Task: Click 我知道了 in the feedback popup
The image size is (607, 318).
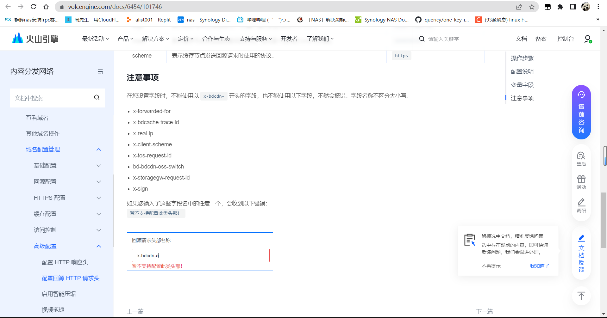Action: pyautogui.click(x=539, y=266)
